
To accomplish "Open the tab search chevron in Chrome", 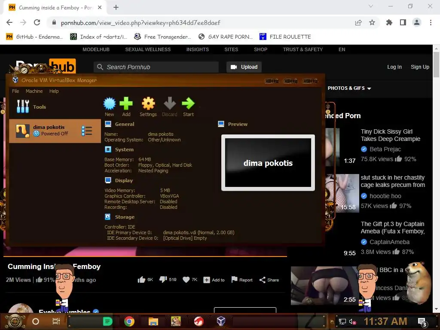I will [371, 6].
